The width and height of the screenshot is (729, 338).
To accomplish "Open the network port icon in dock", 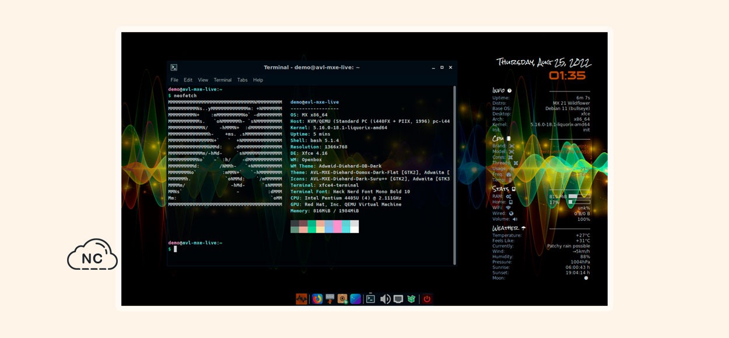I will [398, 299].
